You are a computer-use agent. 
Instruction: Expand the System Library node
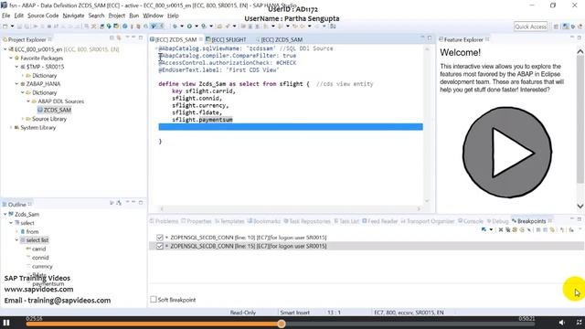coord(11,128)
